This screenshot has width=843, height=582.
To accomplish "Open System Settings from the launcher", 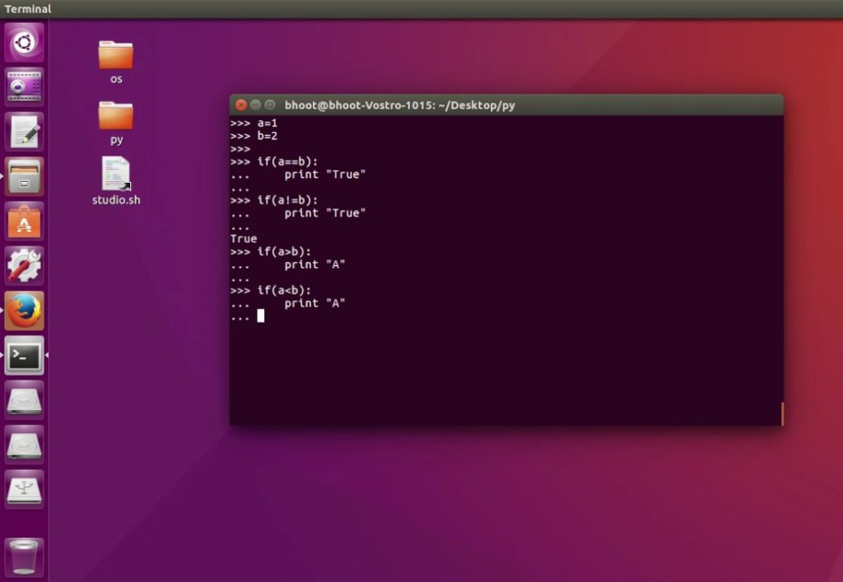I will click(x=23, y=266).
